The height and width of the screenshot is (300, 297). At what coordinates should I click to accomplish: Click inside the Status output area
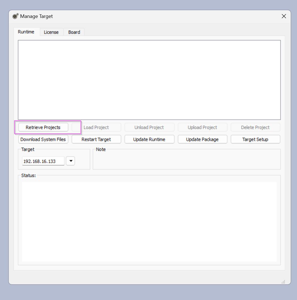(x=149, y=222)
